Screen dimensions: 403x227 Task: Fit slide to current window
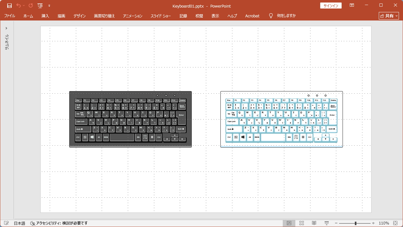pos(396,223)
